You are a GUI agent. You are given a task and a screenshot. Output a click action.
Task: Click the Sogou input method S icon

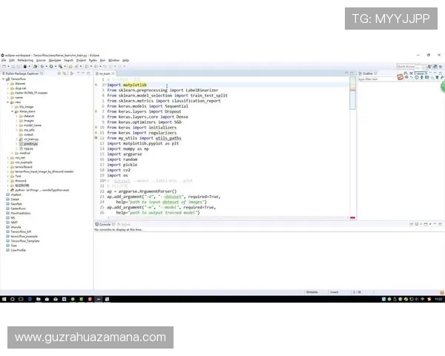[401, 79]
